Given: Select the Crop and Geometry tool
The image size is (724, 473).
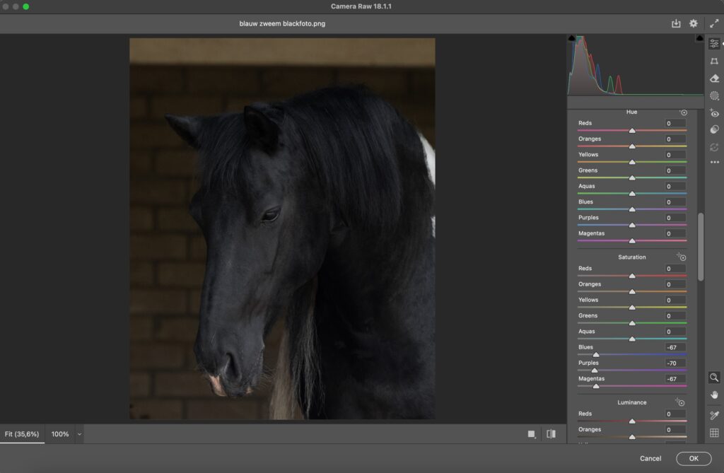Looking at the screenshot, I should tap(714, 62).
